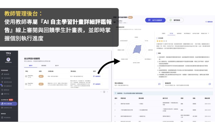Open 審閱紀錄 at top right of report
This screenshot has width=215, height=134.
209,21
